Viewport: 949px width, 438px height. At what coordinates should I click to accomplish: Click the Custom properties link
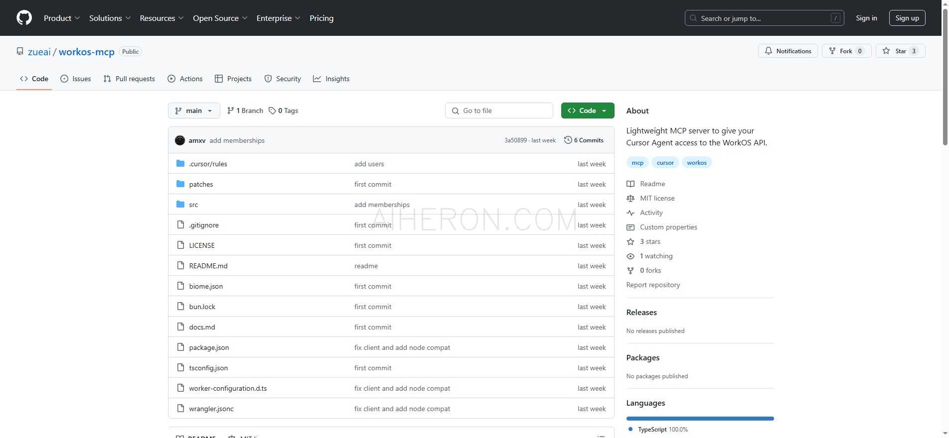(x=668, y=227)
